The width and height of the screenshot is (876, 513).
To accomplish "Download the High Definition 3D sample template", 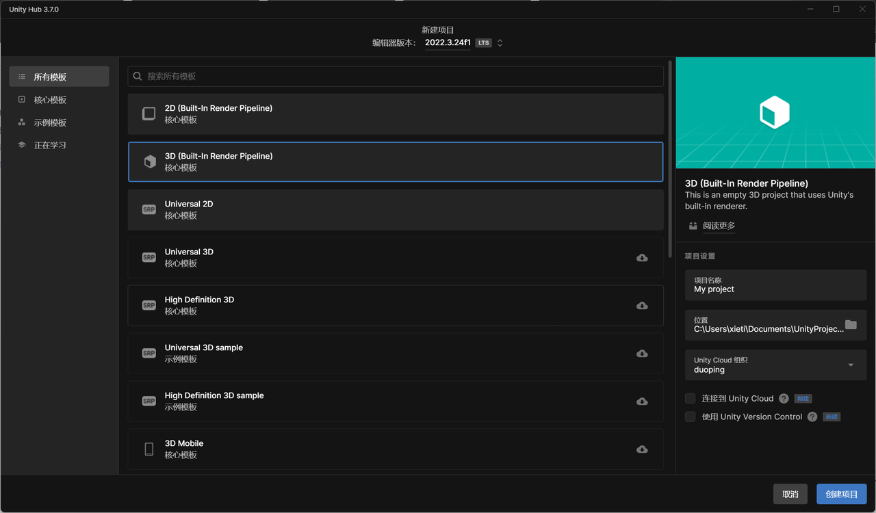I will 642,402.
